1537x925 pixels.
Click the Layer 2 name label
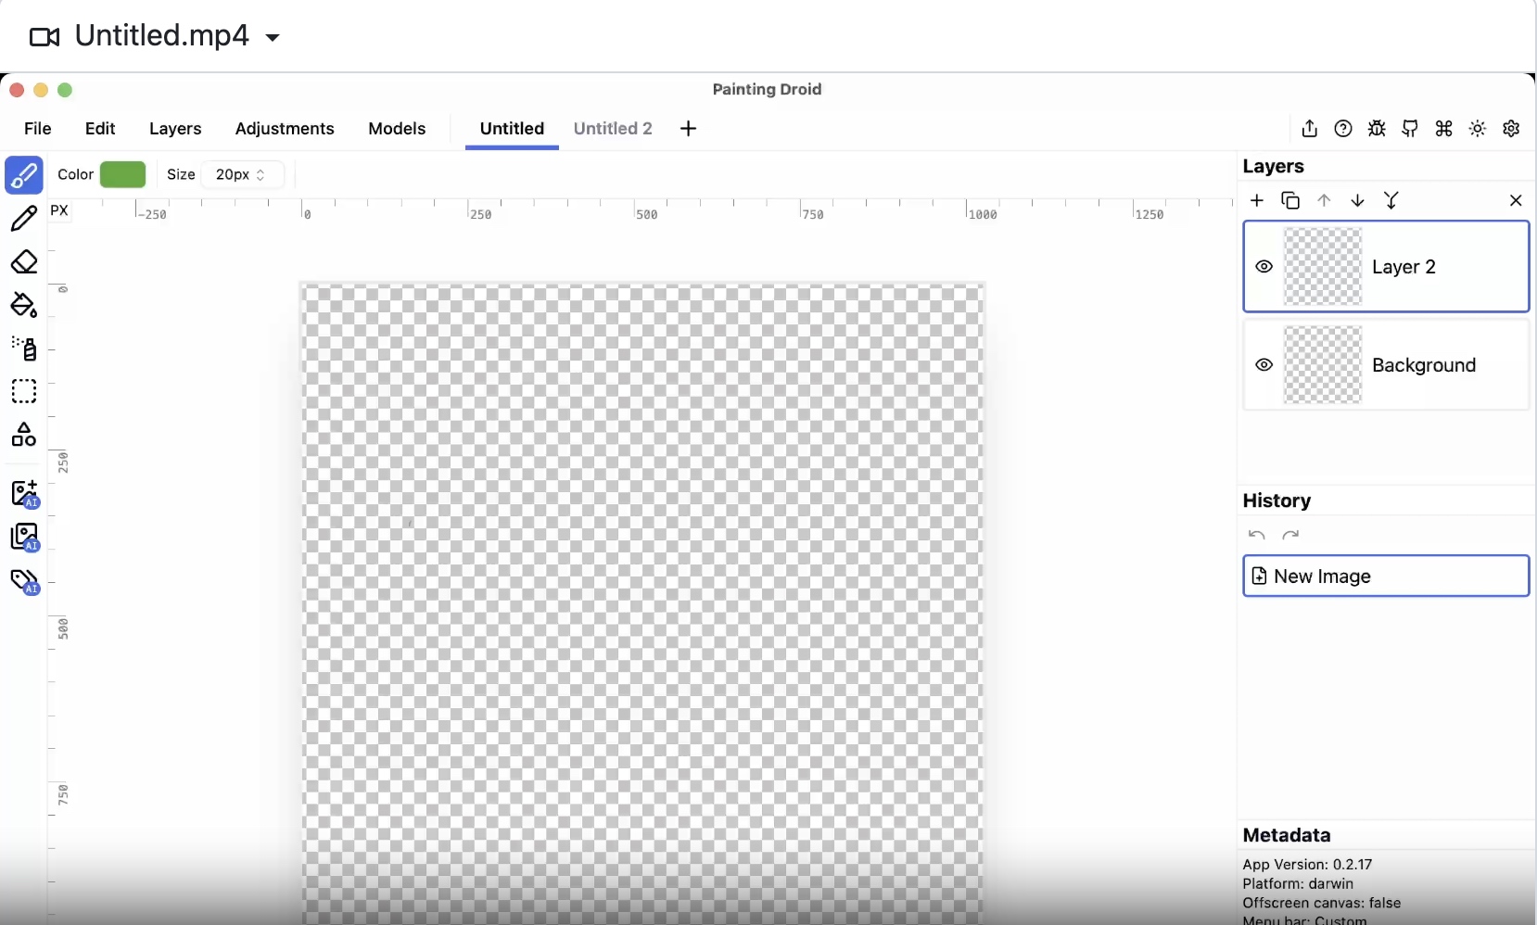[x=1404, y=267]
